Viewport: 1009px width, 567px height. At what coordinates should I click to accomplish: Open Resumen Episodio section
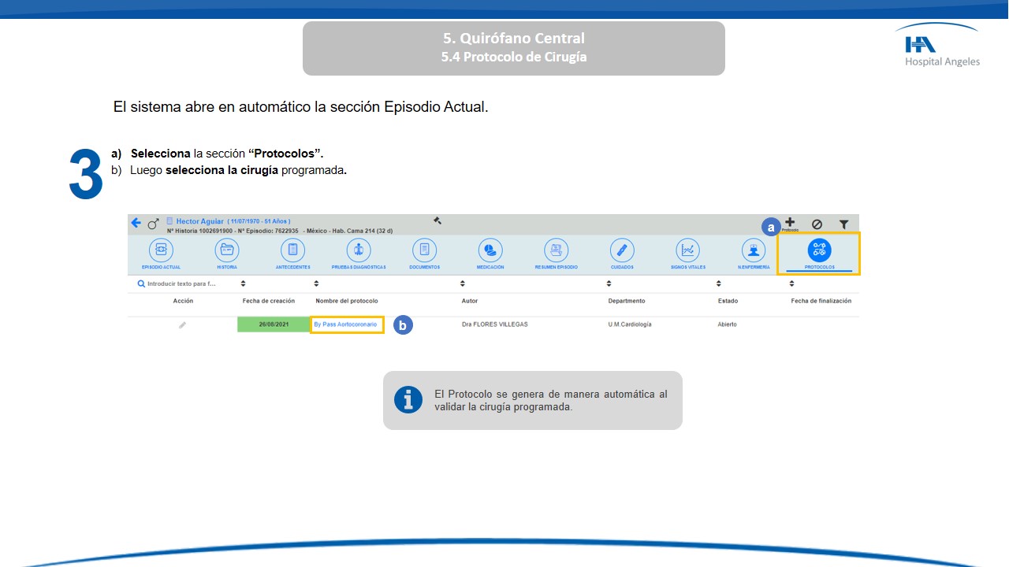[556, 250]
